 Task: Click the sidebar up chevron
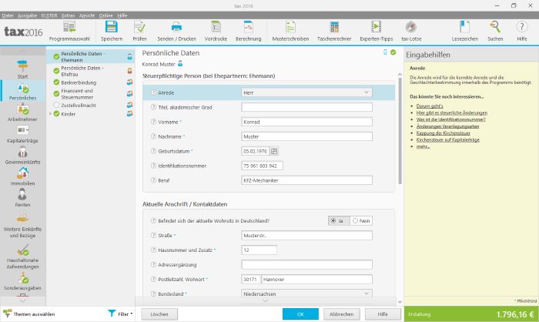coord(22,52)
